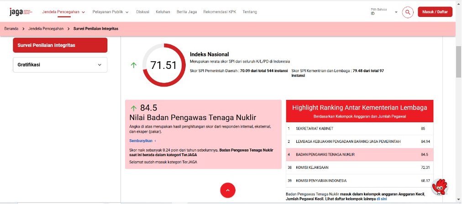Image resolution: width=462 pixels, height=204 pixels.
Task: Click the 84.94 score in ranking table
Action: (425, 141)
